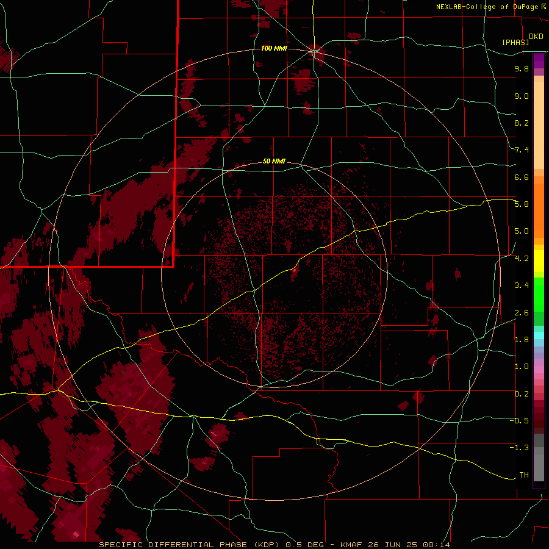The width and height of the screenshot is (549, 549).
Task: Select the 9.0 value on the scale
Action: click(522, 96)
